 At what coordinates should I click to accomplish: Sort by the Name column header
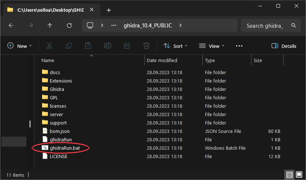pyautogui.click(x=48, y=61)
